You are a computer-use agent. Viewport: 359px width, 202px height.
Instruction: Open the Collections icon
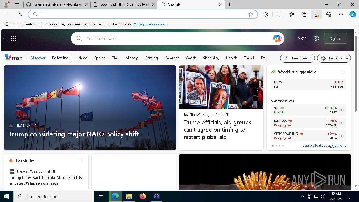(x=304, y=14)
